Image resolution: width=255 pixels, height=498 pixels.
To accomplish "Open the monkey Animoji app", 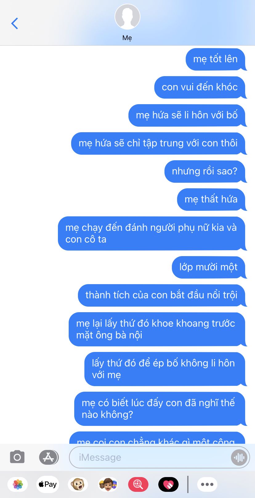I will point(78,484).
